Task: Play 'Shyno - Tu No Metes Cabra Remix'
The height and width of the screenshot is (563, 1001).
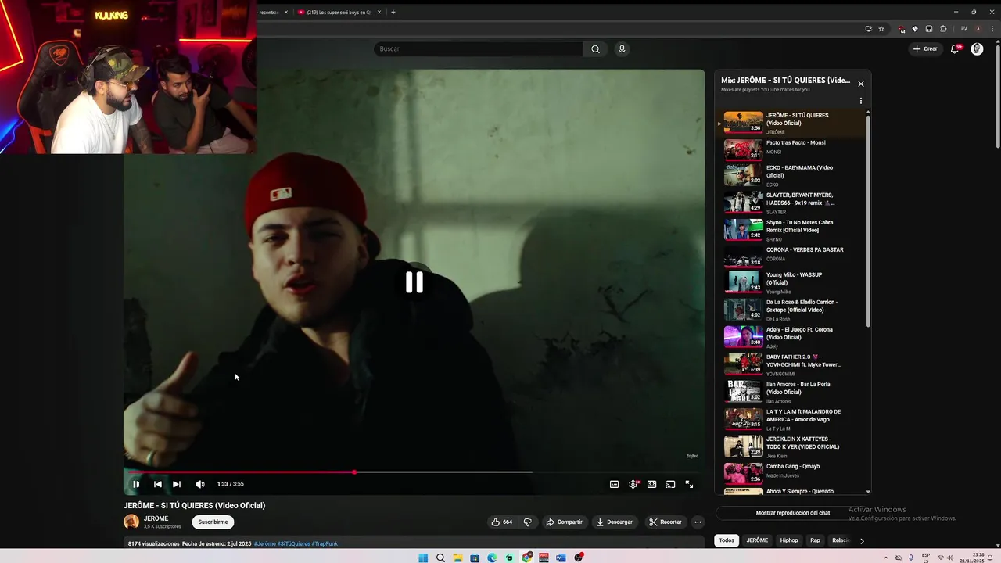Action: point(791,230)
